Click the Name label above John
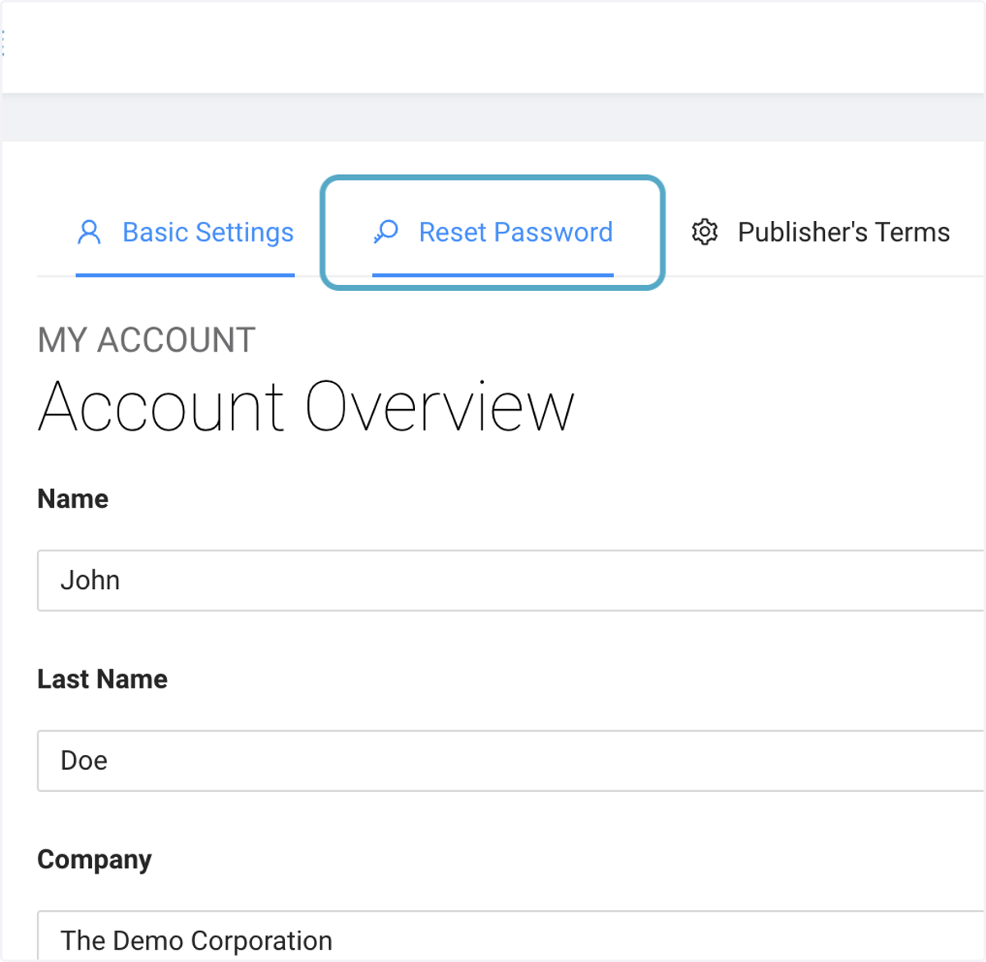The width and height of the screenshot is (986, 962). tap(73, 499)
